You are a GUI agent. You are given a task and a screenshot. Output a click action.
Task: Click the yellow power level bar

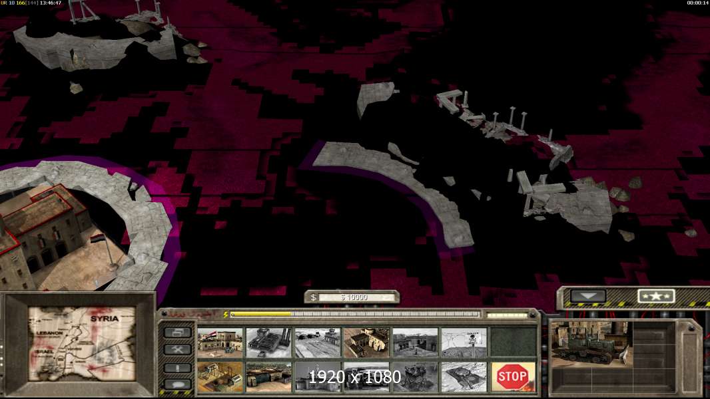pyautogui.click(x=356, y=314)
